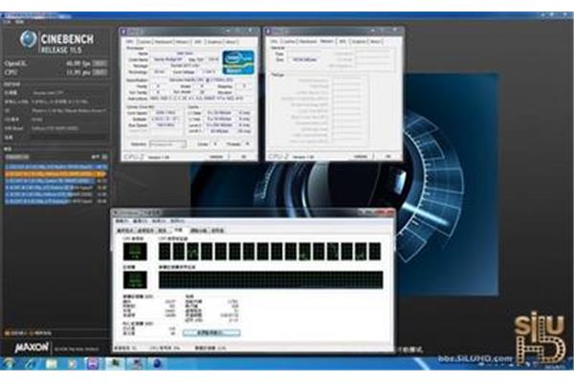The height and width of the screenshot is (383, 574).
Task: Open the SPD tab in the processor CPU-Z window
Action: 198,42
